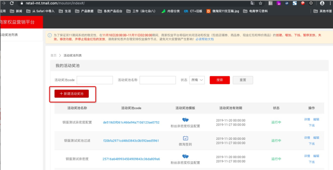This screenshot has width=333, height=170.
Task: Click the 活动奖池有效期 column header
Action: coord(230,108)
